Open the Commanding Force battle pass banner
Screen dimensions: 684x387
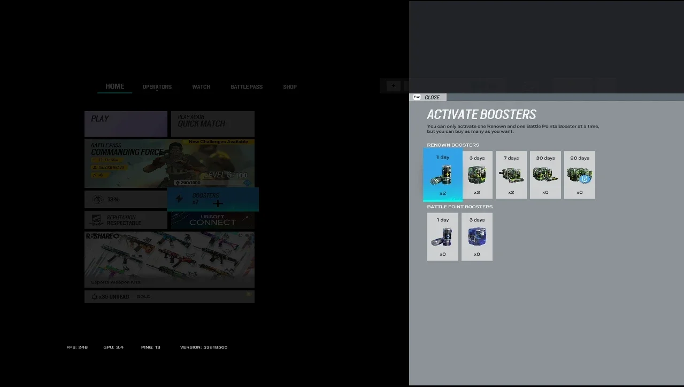tap(170, 163)
